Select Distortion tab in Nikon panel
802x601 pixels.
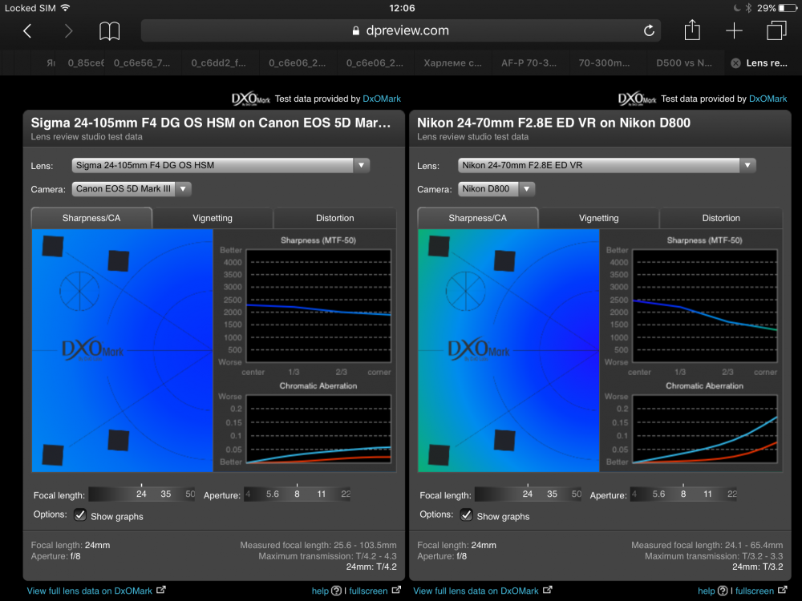click(721, 218)
